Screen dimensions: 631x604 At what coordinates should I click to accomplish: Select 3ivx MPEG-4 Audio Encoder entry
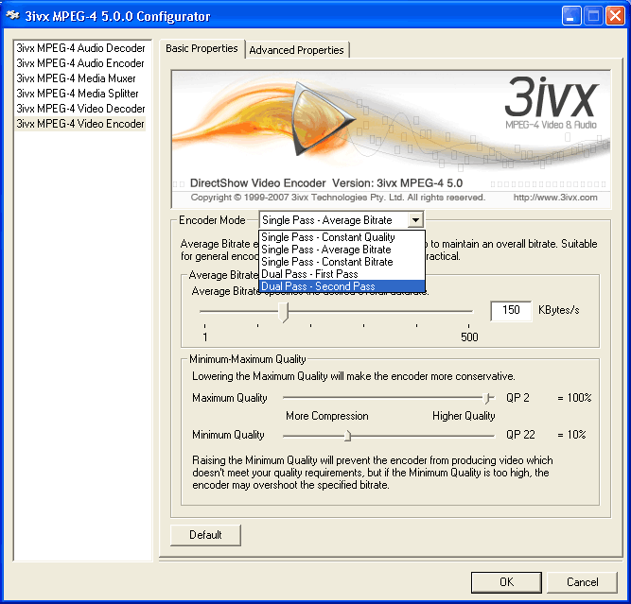tap(80, 63)
